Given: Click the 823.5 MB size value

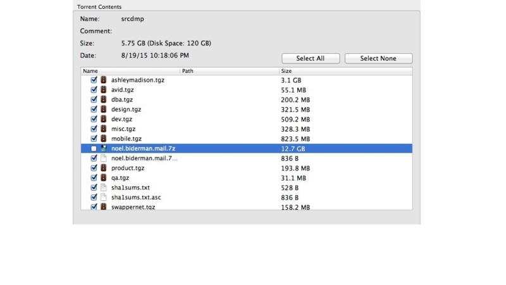Looking at the screenshot, I should (x=295, y=139).
